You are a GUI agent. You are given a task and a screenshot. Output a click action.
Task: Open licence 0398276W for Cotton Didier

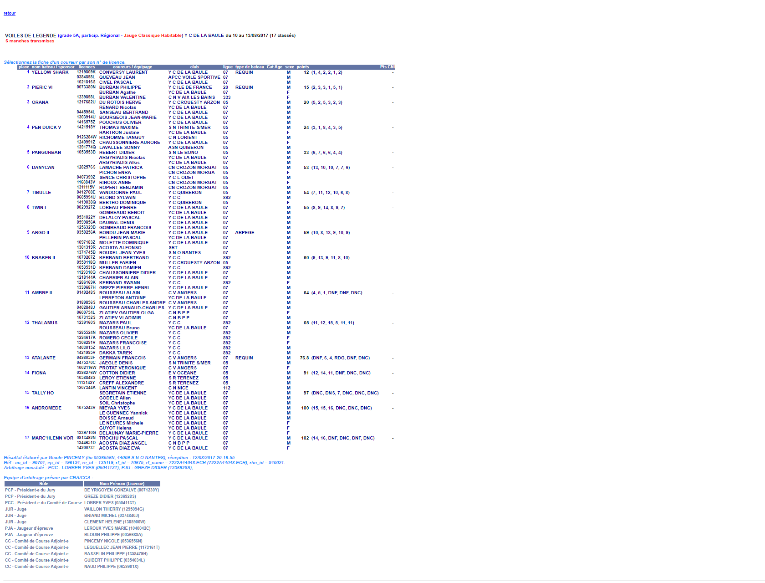pyautogui.click(x=86, y=373)
